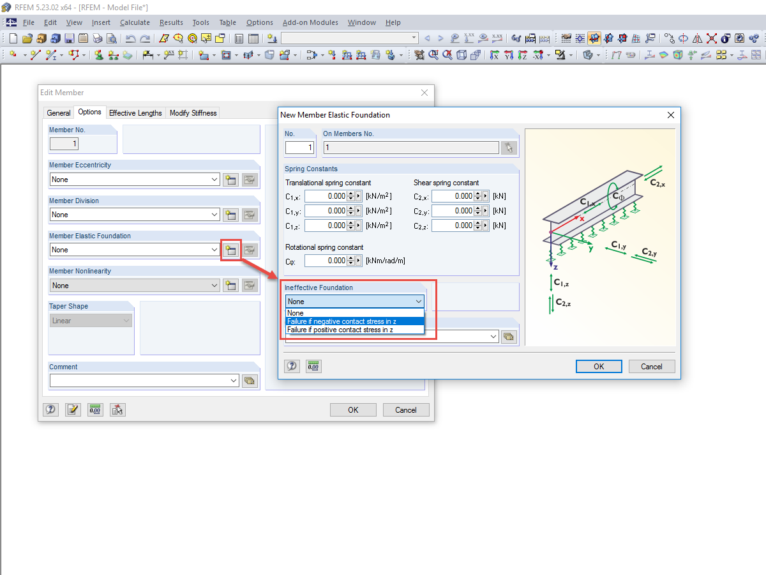This screenshot has width=766, height=575.
Task: Click the Open file folder icon
Action: click(27, 38)
